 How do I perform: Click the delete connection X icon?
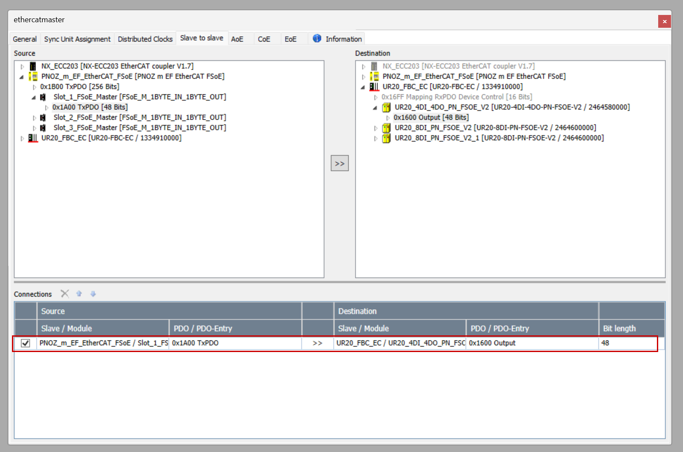[x=65, y=294]
